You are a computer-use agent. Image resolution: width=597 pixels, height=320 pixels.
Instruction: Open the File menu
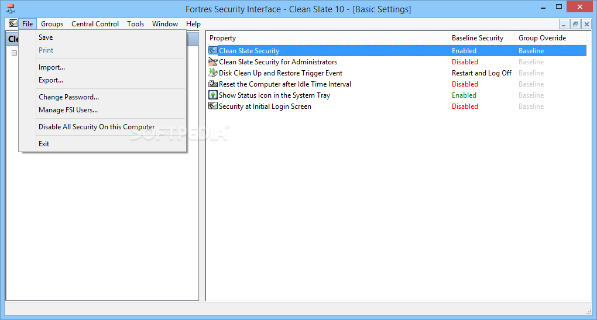point(28,23)
